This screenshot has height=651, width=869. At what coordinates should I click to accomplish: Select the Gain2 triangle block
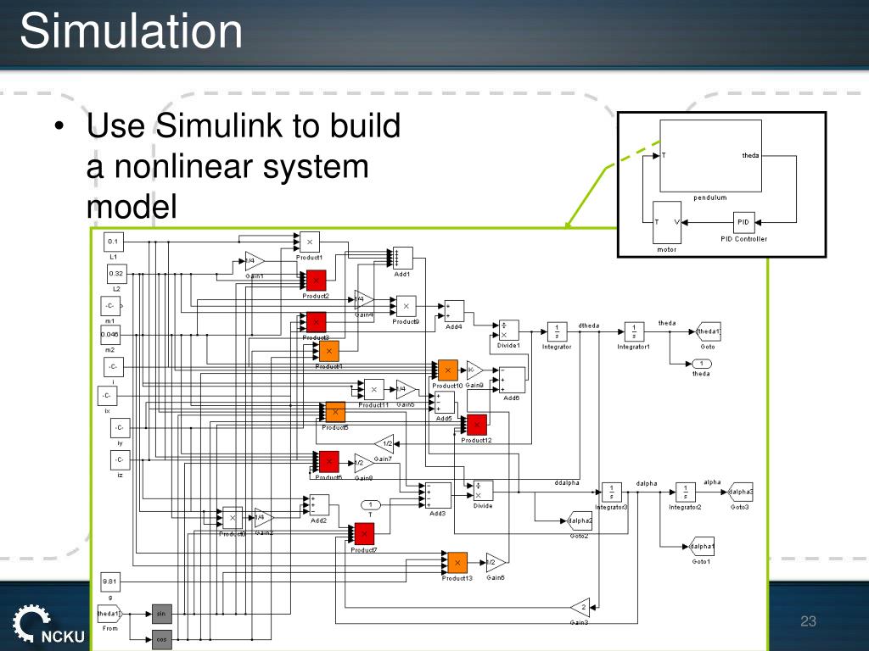(264, 518)
